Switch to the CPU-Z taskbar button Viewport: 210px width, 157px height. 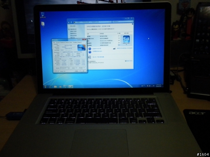(71, 86)
